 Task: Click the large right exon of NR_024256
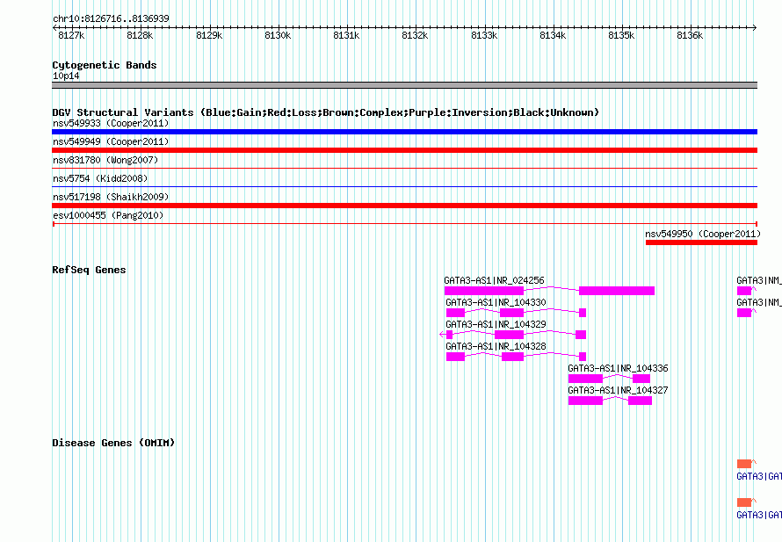click(617, 291)
